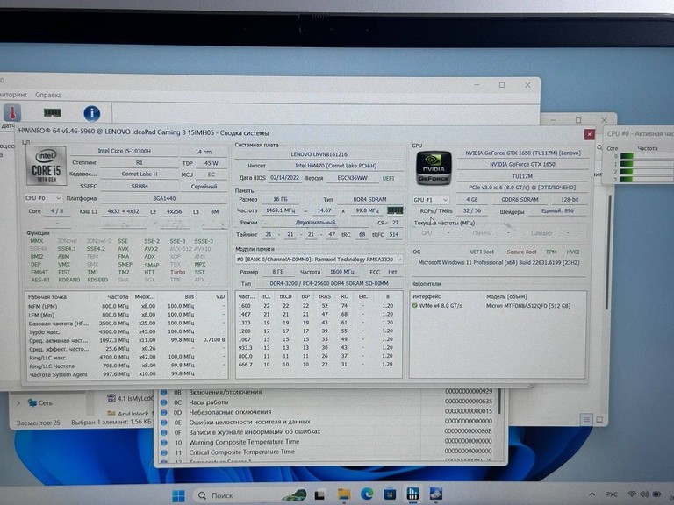674x505 pixels.
Task: Open the blue info About icon
Action: pyautogui.click(x=91, y=113)
